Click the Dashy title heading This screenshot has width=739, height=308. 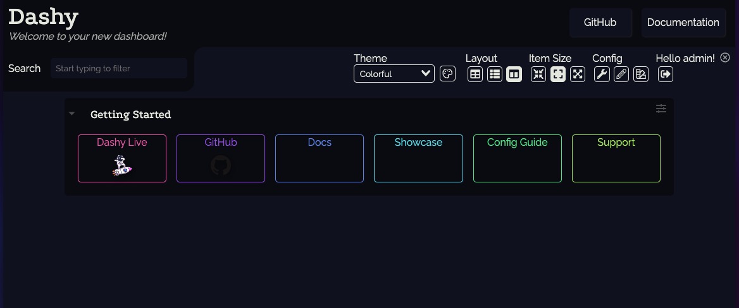tap(44, 18)
